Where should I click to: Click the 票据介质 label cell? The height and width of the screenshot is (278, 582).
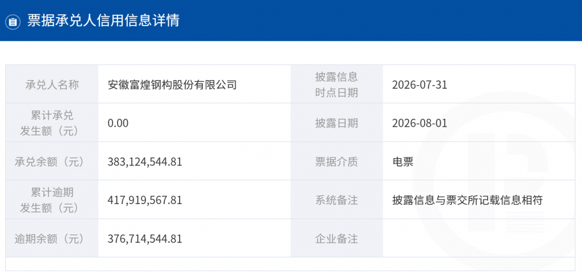tap(336, 162)
